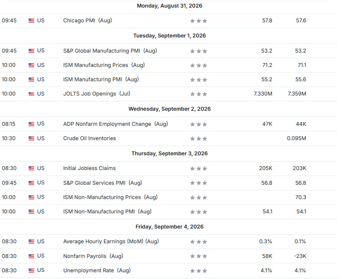Open Average Hourly Earnings (MoM) event
Viewport: 346px width, 279px height.
click(111, 242)
